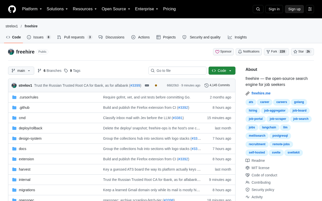Screen dimensions: 322x201
Task: Open pull request #3381 link in cmd row
Action: pos(178,118)
